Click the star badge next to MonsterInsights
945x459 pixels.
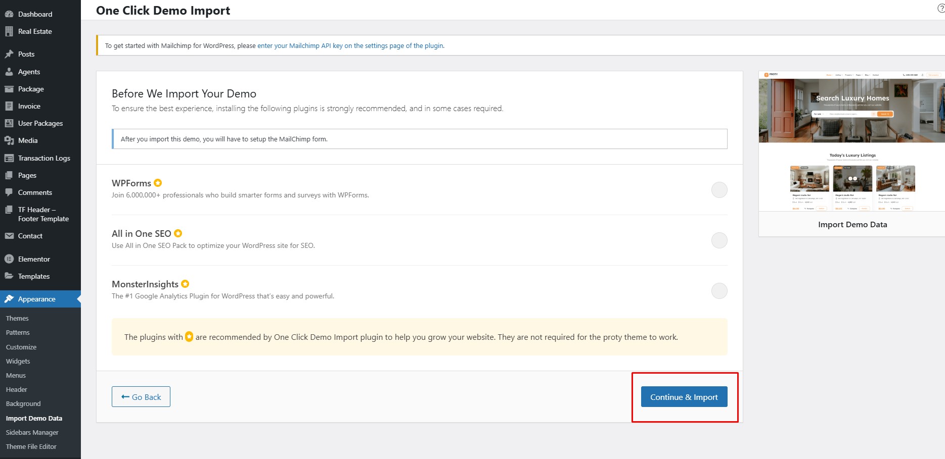pos(185,284)
